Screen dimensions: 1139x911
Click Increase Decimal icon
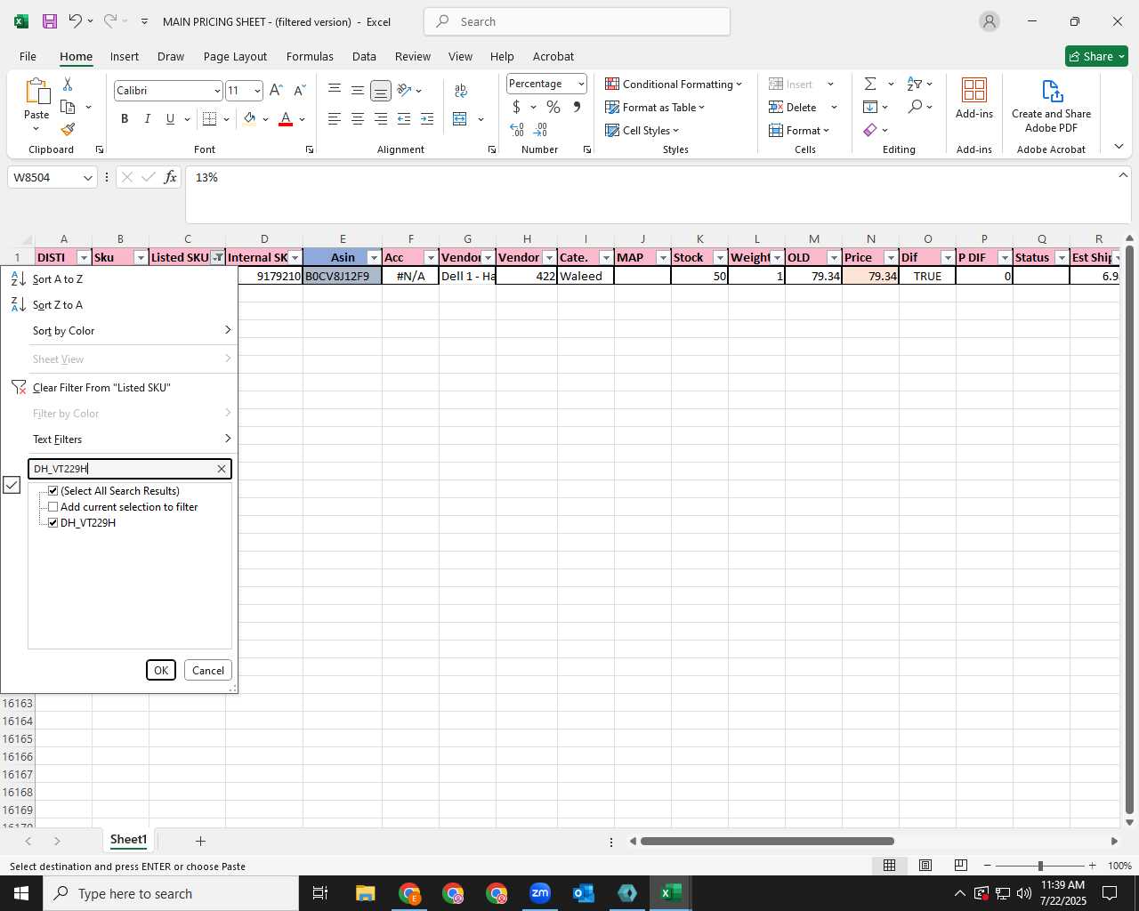(517, 130)
